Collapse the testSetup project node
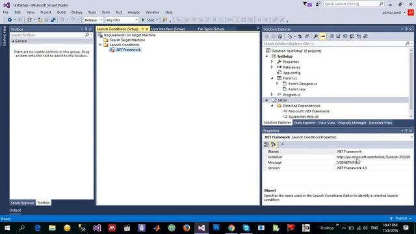 coord(266,57)
